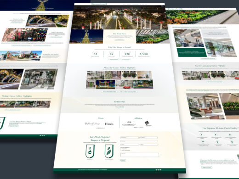Focus the message text area in proposal form
This screenshot has height=179, width=239.
[x=140, y=155]
